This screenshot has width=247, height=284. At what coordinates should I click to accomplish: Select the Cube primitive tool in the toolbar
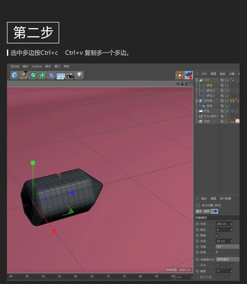pyautogui.click(x=15, y=75)
